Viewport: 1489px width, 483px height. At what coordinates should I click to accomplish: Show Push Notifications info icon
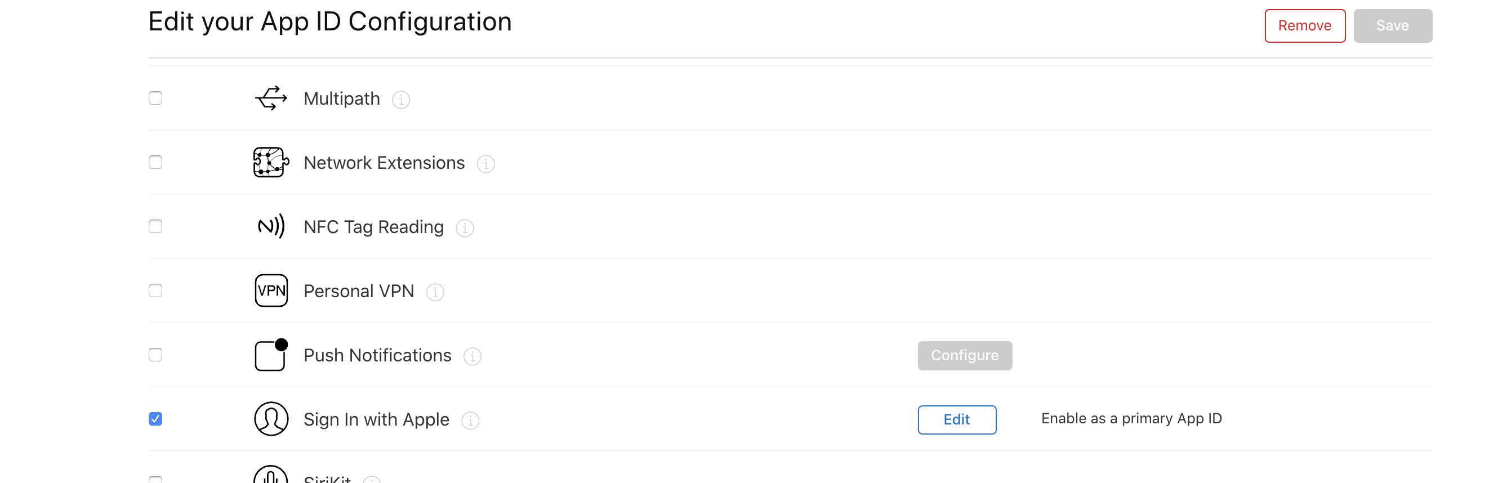pyautogui.click(x=472, y=356)
